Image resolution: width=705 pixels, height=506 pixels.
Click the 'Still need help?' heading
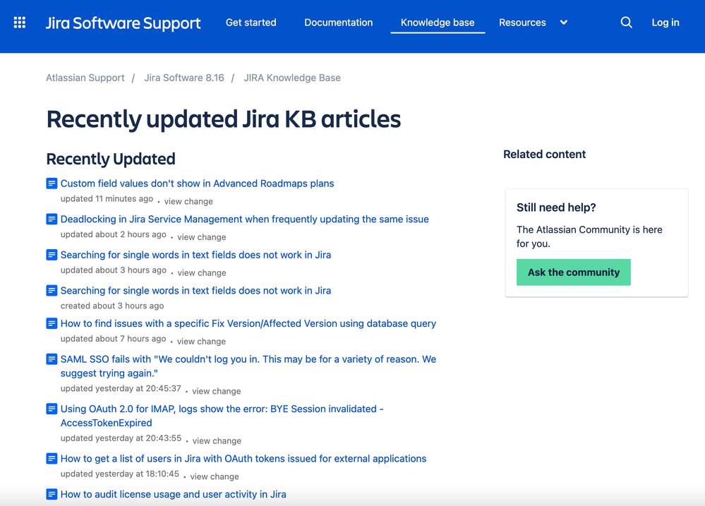click(x=556, y=207)
